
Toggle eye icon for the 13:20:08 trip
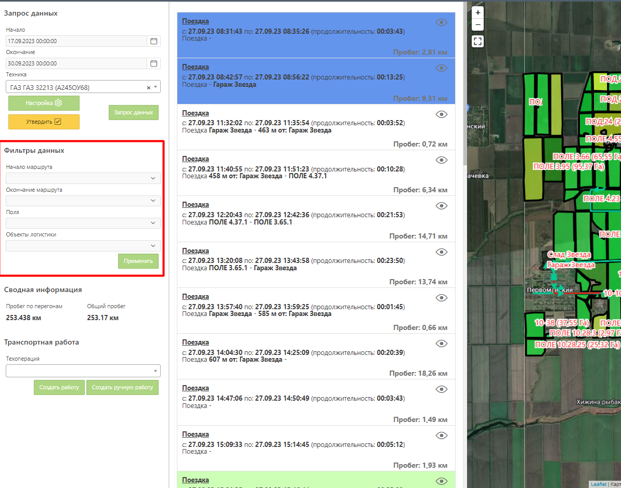click(x=441, y=252)
